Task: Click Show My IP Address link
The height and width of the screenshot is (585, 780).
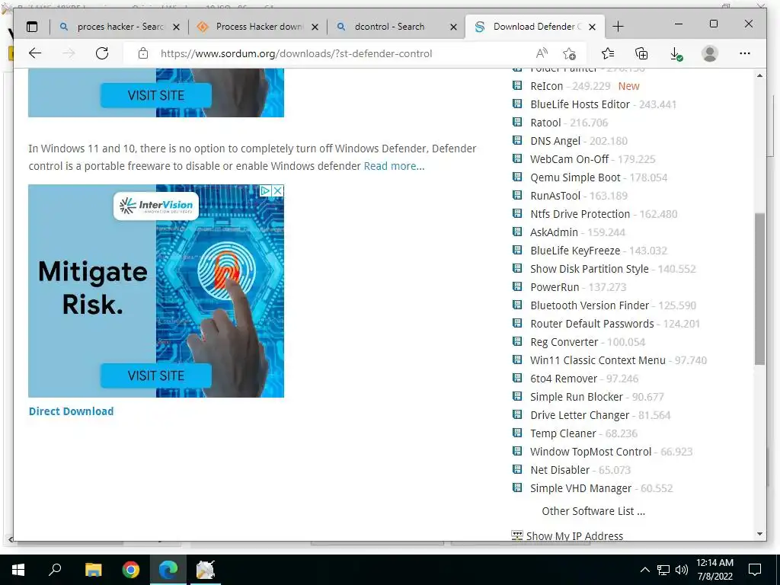Action: pyautogui.click(x=574, y=535)
